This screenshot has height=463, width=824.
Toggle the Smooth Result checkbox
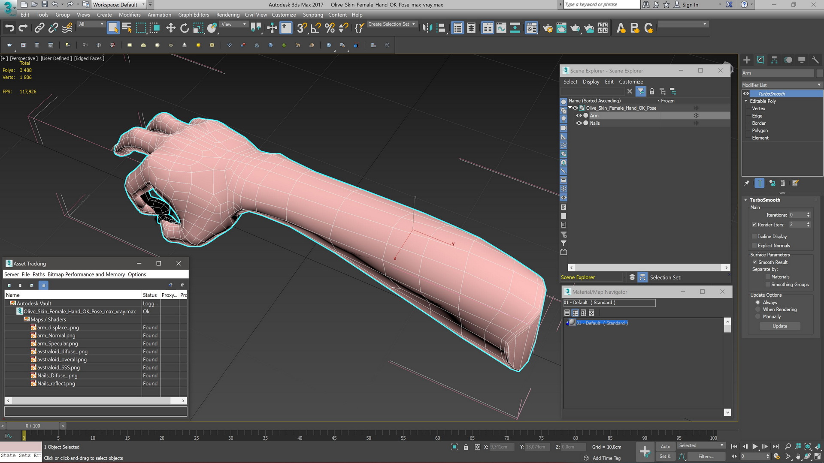[x=754, y=262]
